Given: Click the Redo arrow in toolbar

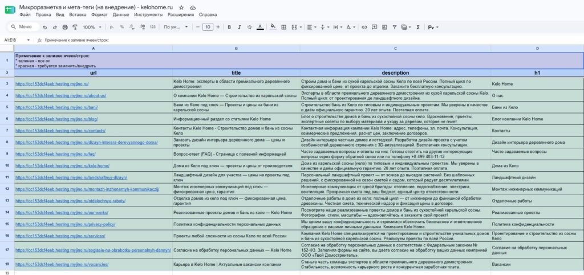Looking at the screenshot, I should 55,27.
